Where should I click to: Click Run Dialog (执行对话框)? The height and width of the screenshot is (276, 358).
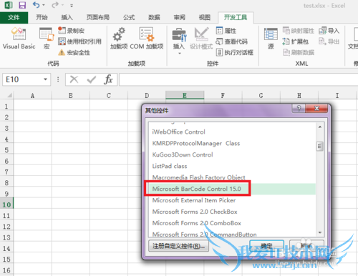coord(234,52)
